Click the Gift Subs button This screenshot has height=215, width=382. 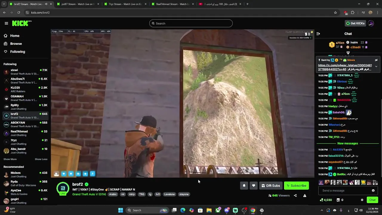(271, 185)
